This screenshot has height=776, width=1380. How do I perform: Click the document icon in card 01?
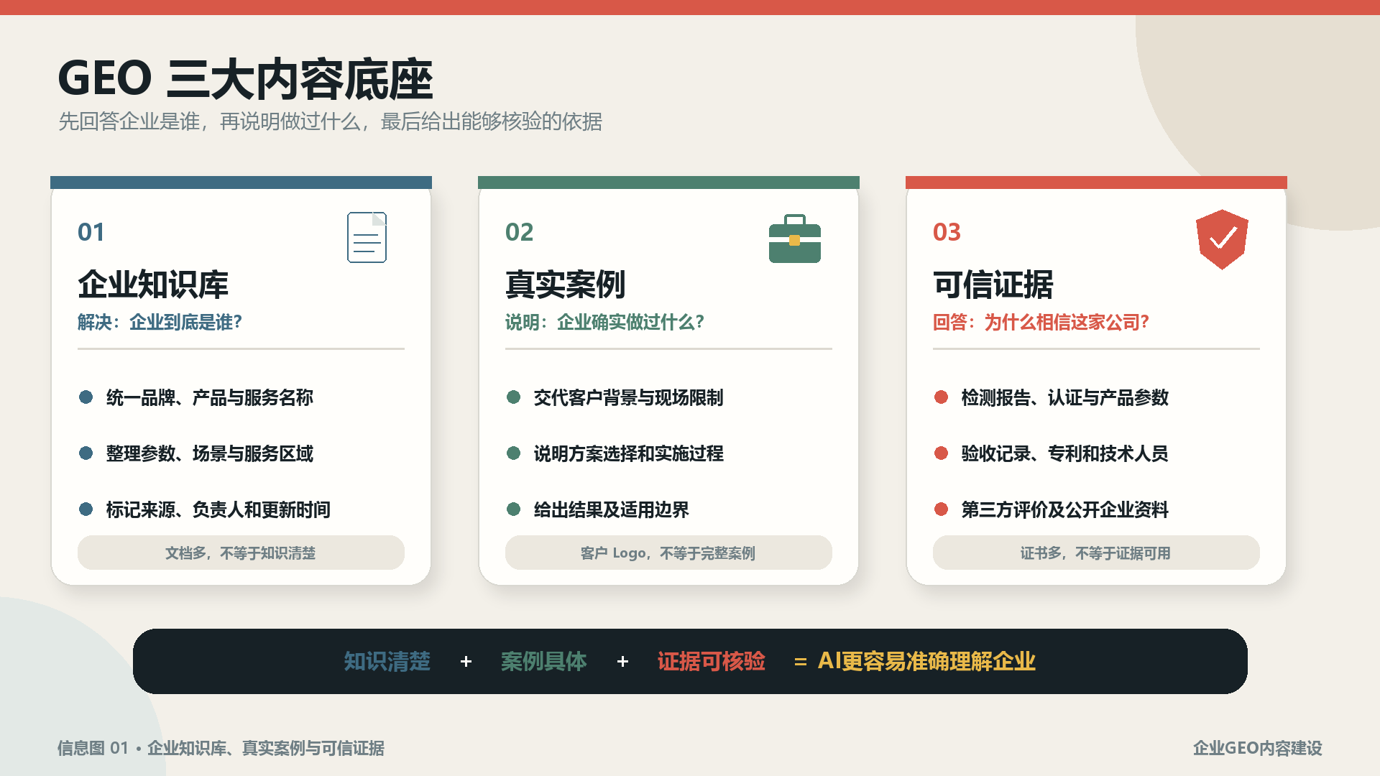tap(367, 237)
